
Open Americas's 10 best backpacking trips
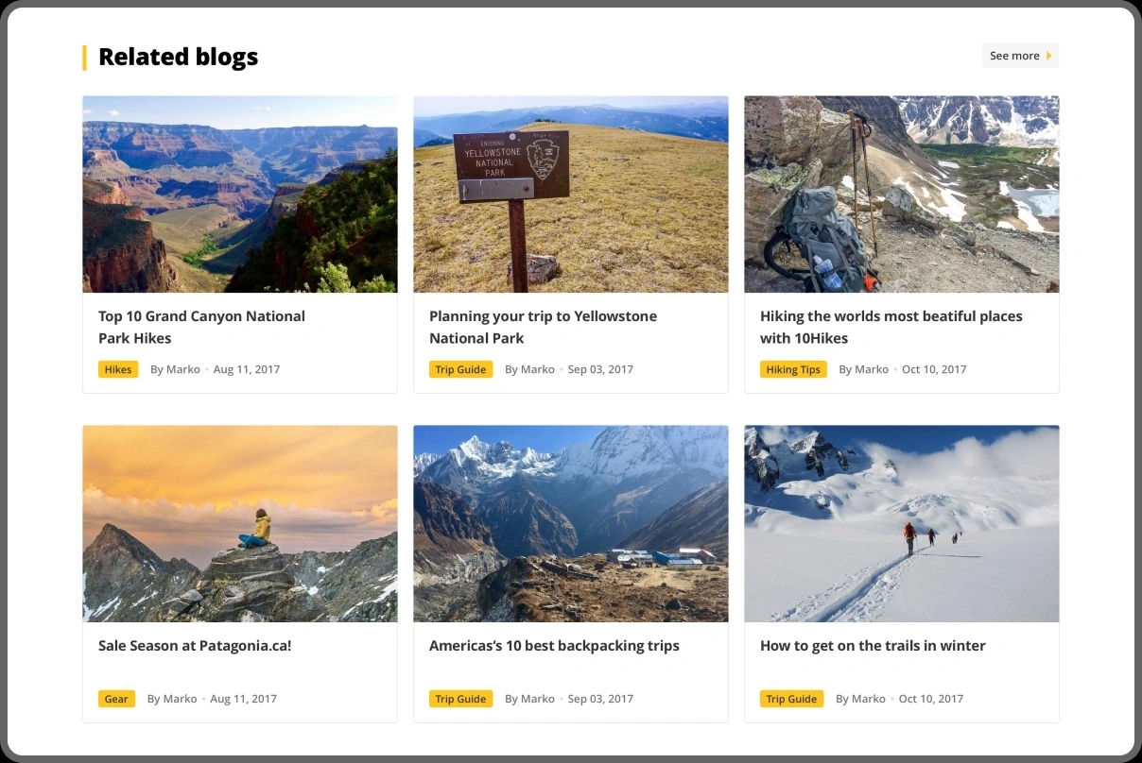click(554, 646)
